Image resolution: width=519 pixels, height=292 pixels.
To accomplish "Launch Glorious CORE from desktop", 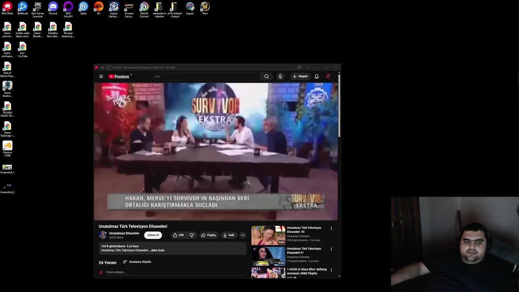I will tap(7, 149).
